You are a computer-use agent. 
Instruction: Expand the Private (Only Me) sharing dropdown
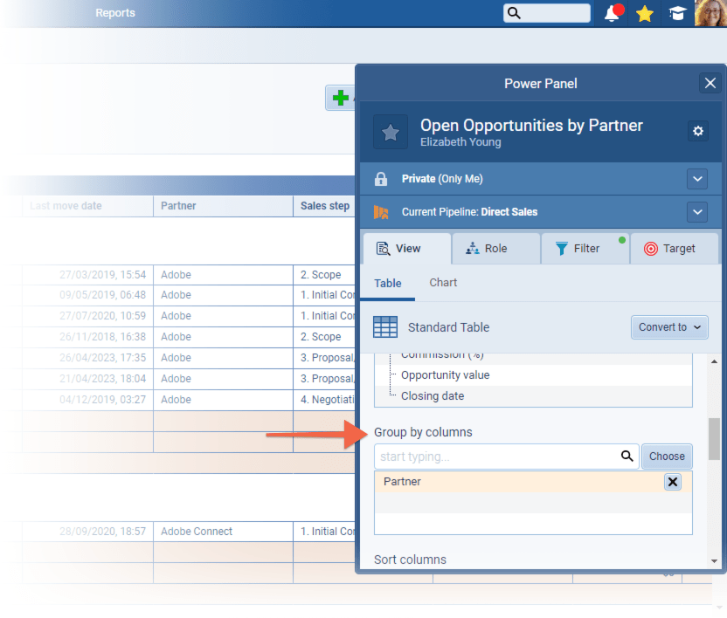point(696,179)
